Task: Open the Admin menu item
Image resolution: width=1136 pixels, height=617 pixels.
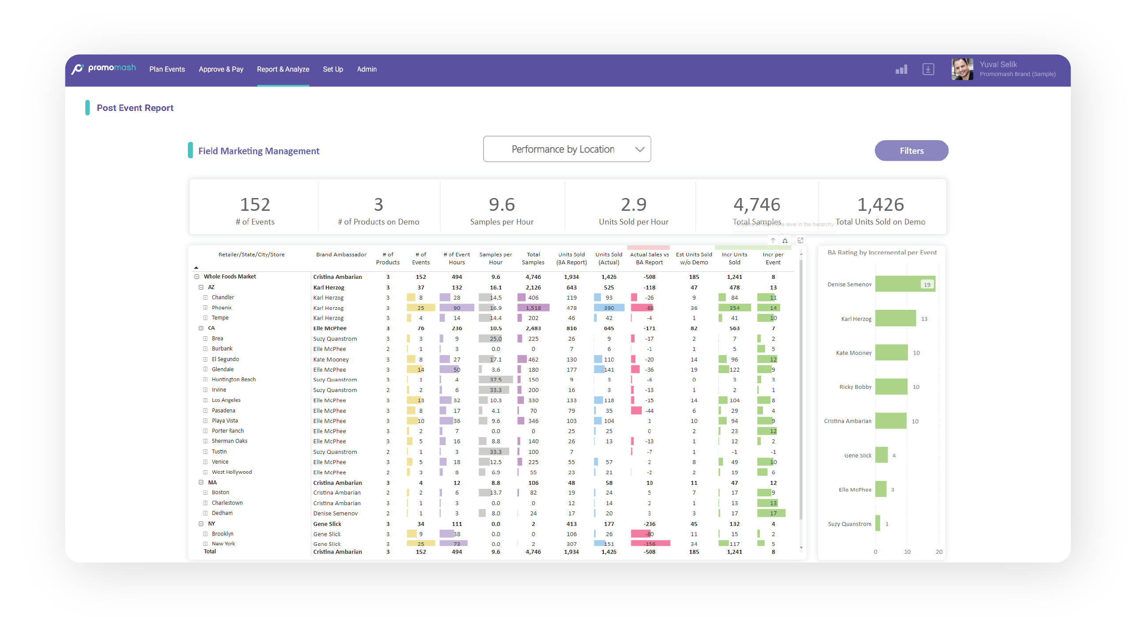Action: coord(367,69)
